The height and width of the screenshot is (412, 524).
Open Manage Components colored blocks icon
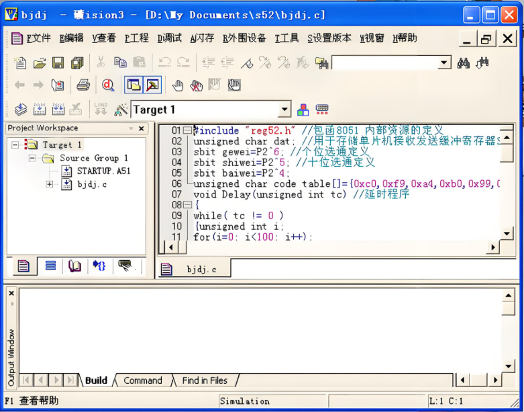(303, 110)
